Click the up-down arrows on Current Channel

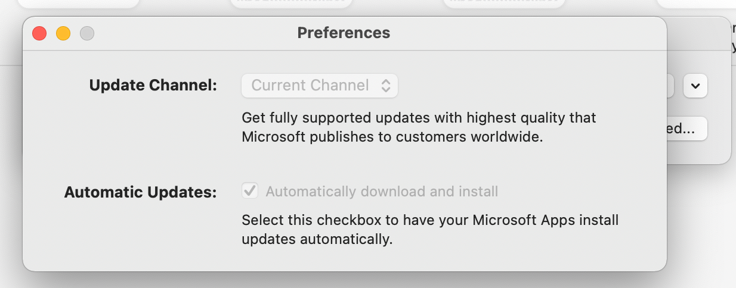point(386,86)
